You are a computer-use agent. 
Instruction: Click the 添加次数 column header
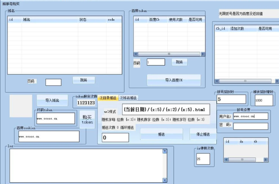[243, 28]
